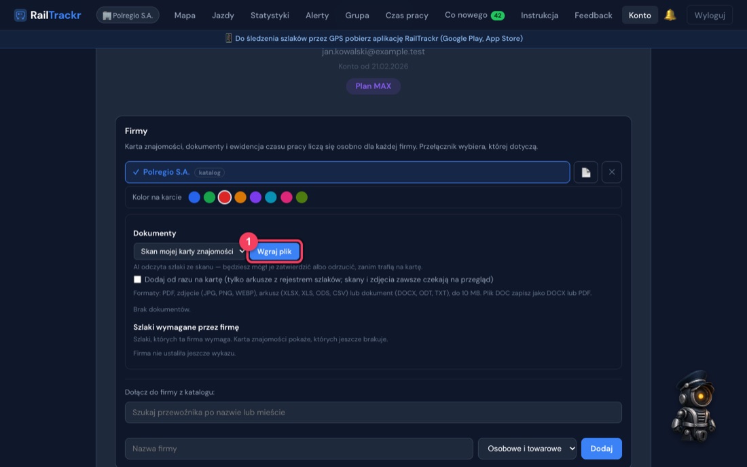
Task: Pick the purple card color swatch
Action: [x=255, y=197]
